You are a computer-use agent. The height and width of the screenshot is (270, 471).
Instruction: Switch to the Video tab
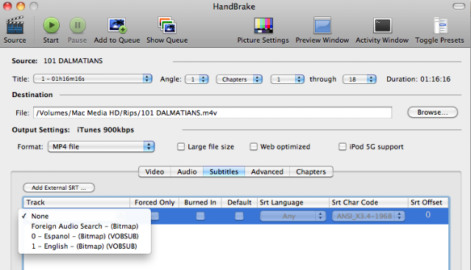(x=155, y=171)
